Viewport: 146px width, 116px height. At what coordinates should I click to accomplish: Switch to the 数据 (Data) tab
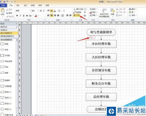point(33,5)
